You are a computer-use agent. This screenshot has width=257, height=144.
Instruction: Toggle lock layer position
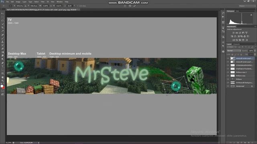238,54
